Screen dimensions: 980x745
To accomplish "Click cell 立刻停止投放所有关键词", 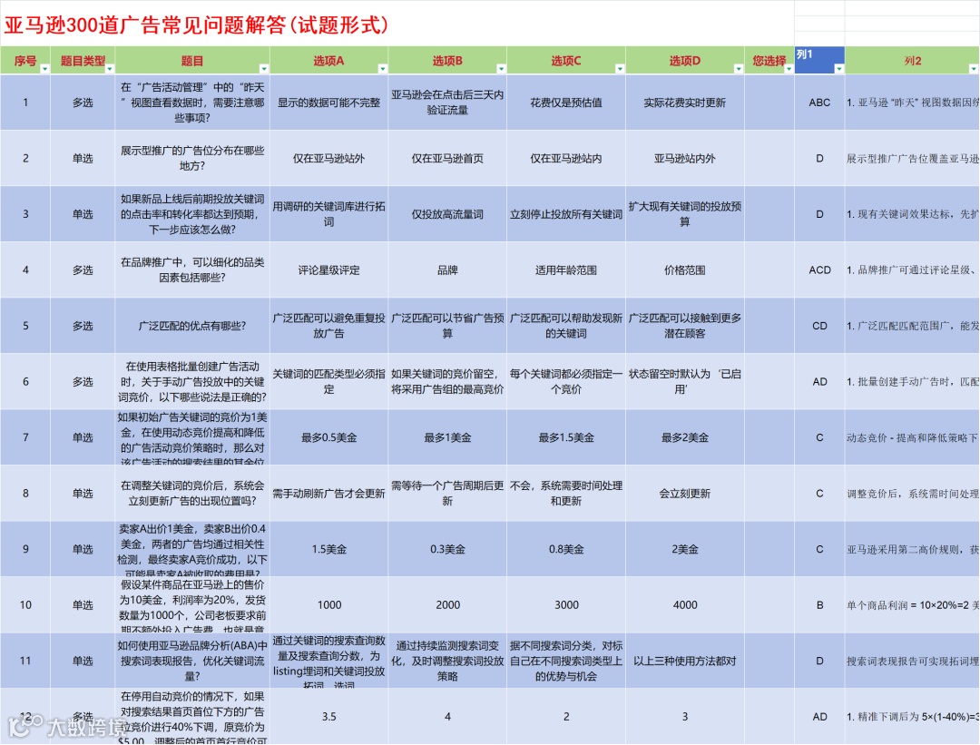I will click(x=565, y=214).
